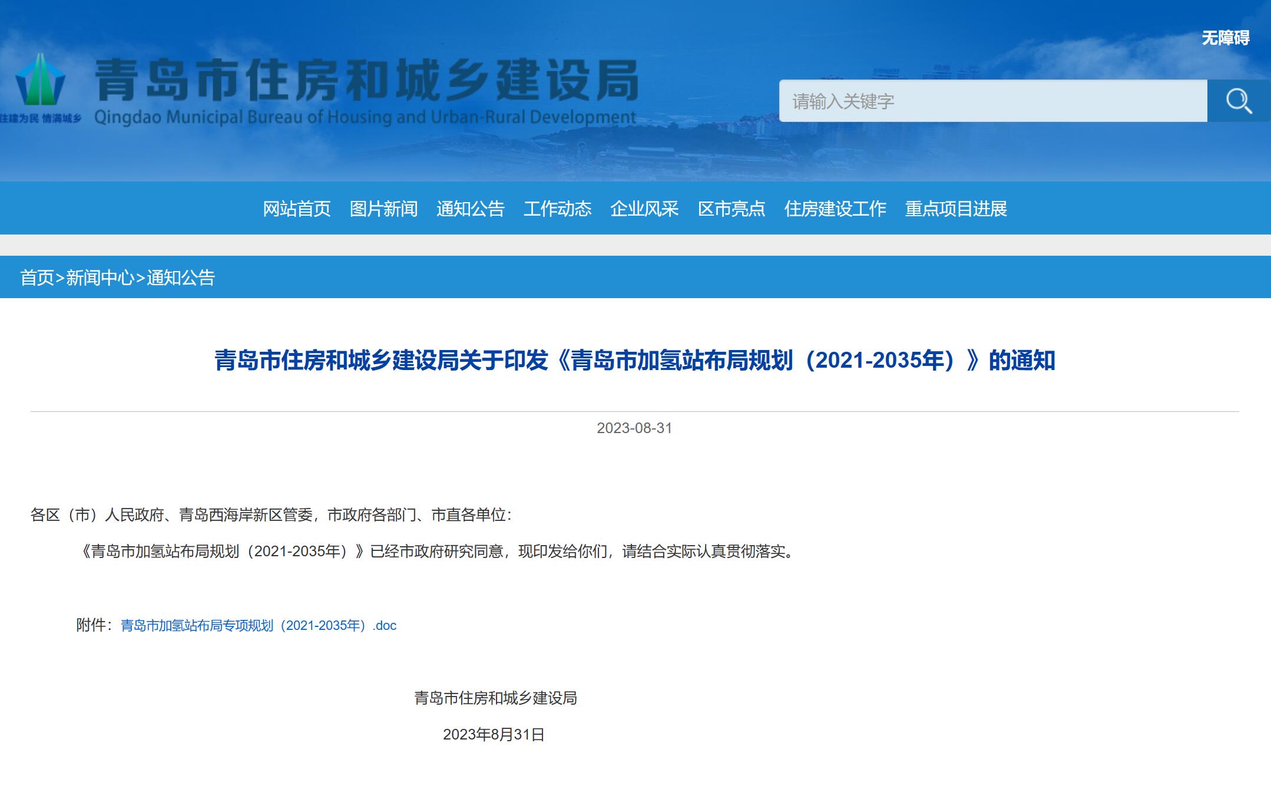Click 通知公告 breadcrumb link

[x=181, y=278]
